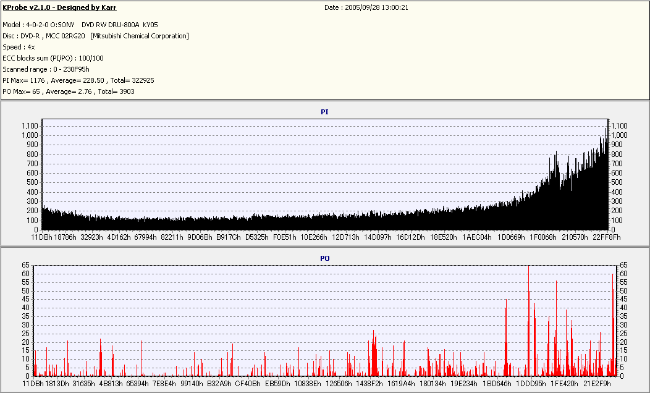The width and height of the screenshot is (650, 393).
Task: Click the PO Max statistics line
Action: coord(69,91)
